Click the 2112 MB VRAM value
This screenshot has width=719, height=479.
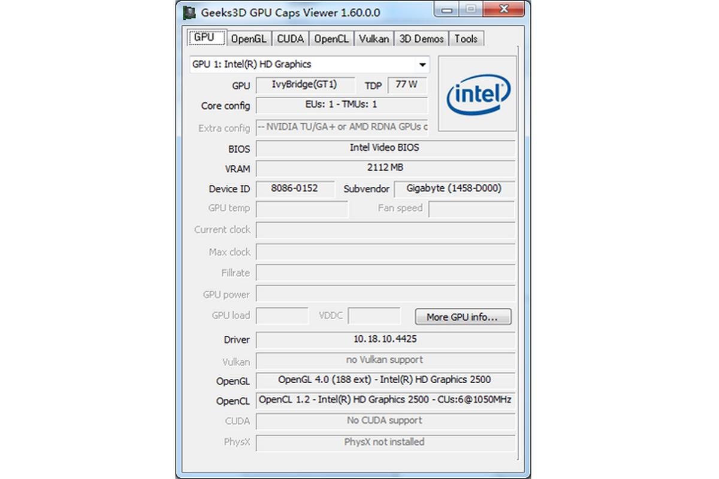click(385, 168)
